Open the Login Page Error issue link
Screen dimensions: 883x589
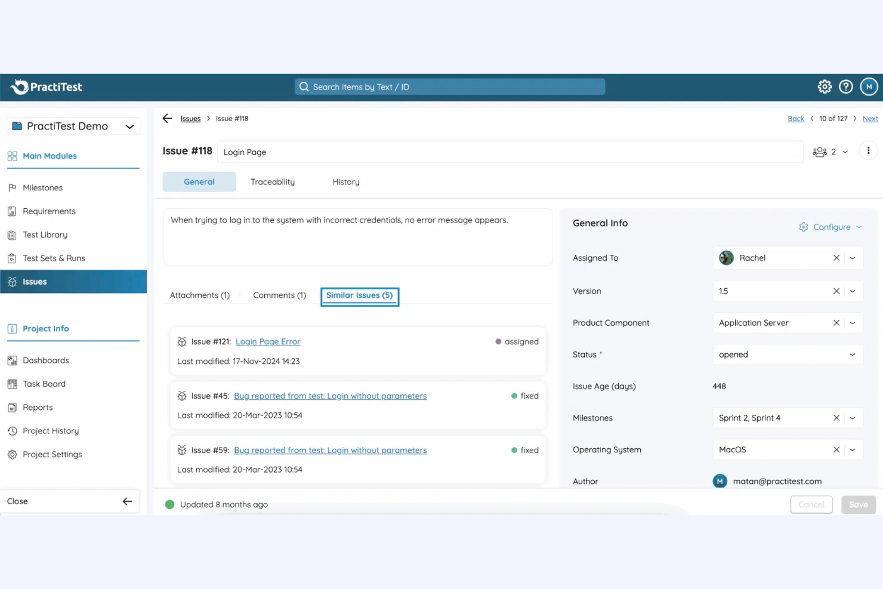(267, 341)
